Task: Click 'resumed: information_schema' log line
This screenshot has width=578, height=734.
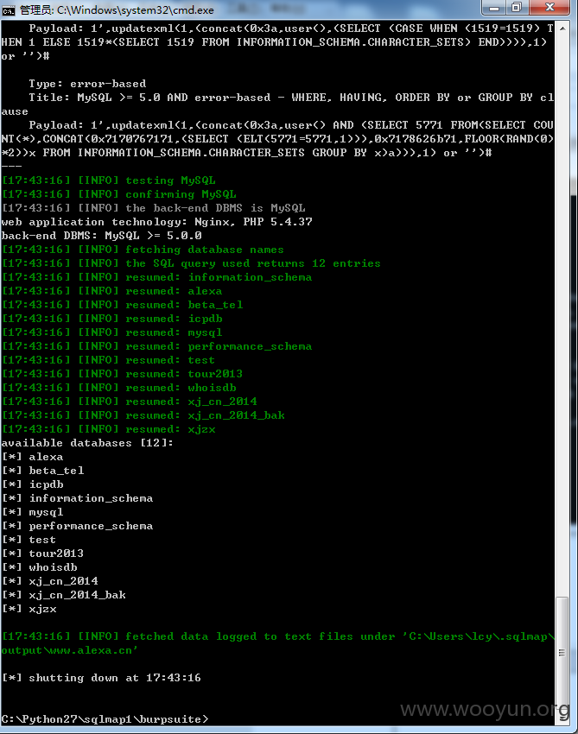Action: [157, 277]
